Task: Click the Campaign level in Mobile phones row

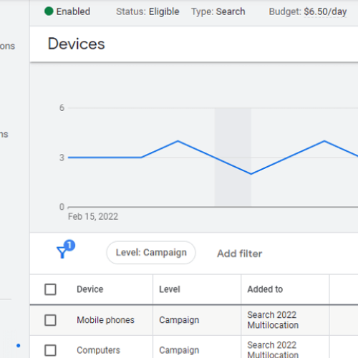Action: tap(179, 320)
